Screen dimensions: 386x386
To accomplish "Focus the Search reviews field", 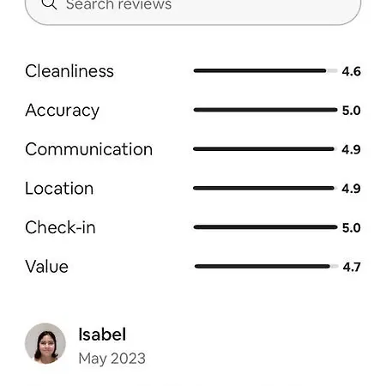I will point(193,10).
